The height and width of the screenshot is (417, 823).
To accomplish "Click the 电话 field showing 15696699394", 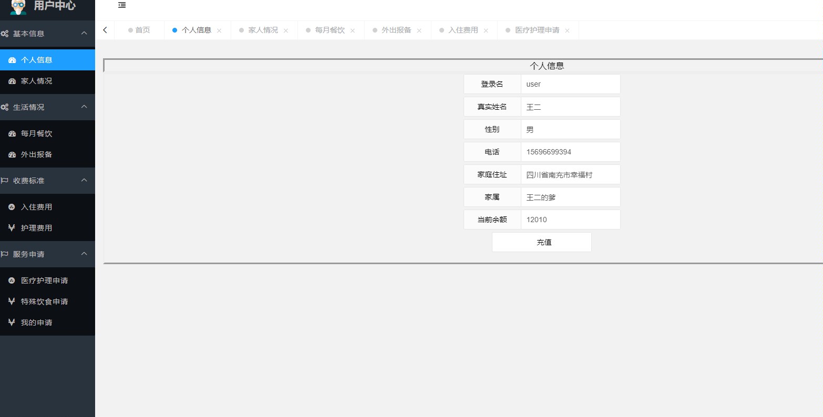I will coord(571,152).
